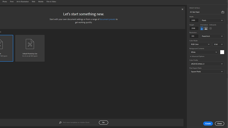Follow the document presets link
Image resolution: width=228 pixels, height=128 pixels.
[x=107, y=19]
